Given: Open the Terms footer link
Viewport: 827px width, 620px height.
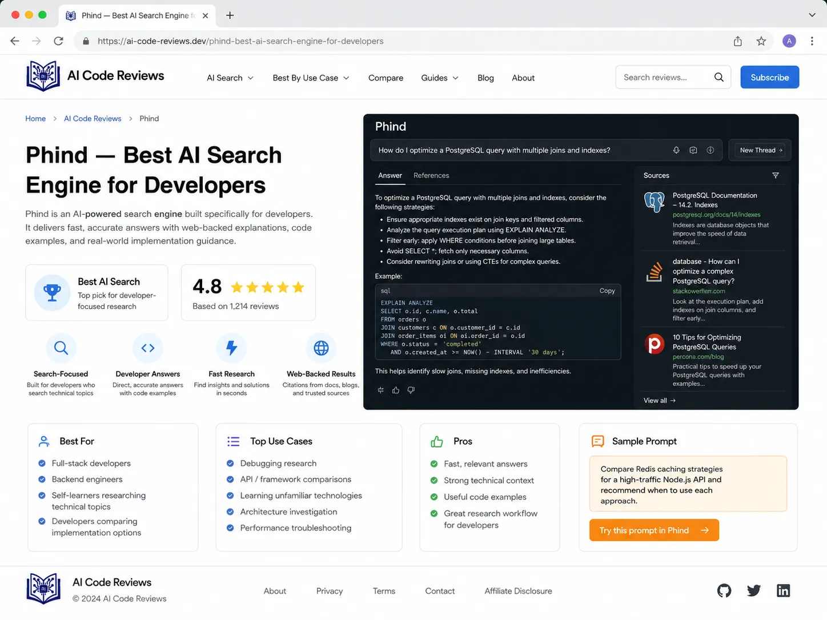Looking at the screenshot, I should coord(384,591).
